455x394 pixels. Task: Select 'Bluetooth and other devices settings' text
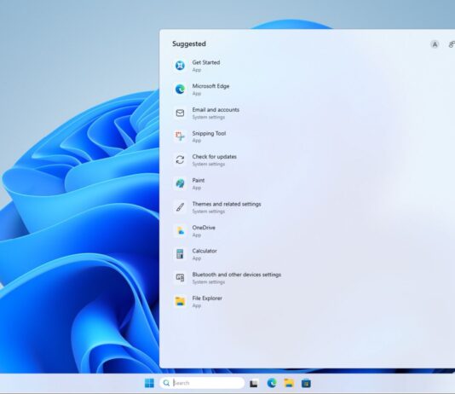(237, 275)
